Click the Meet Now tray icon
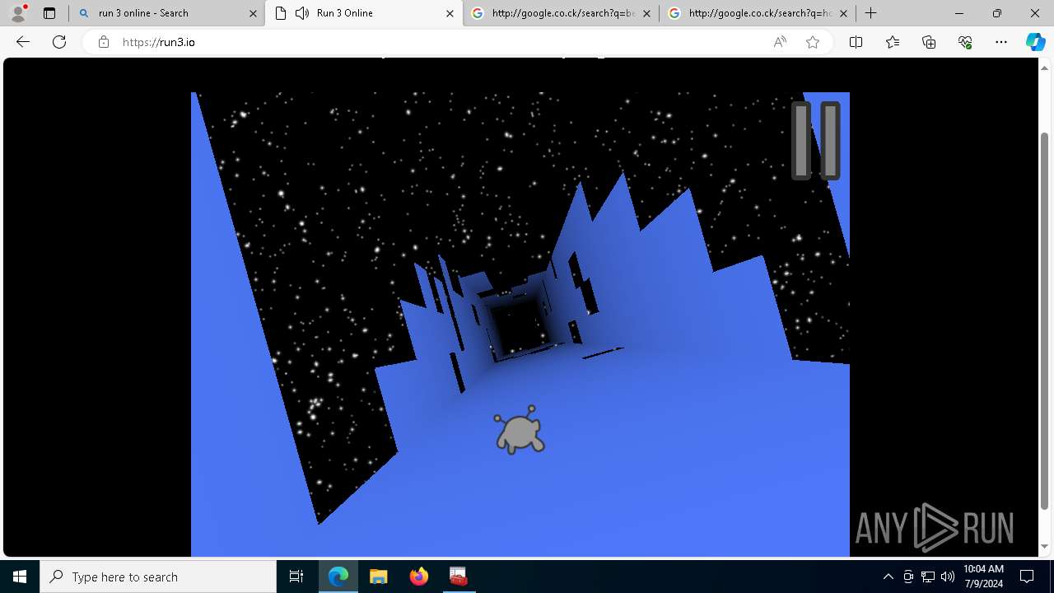This screenshot has width=1054, height=593. click(x=908, y=577)
